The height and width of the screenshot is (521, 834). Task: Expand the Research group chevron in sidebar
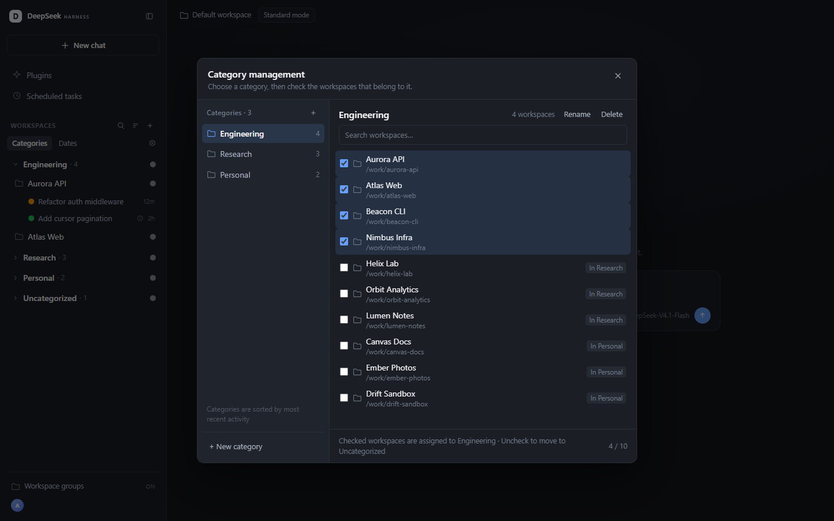(16, 258)
